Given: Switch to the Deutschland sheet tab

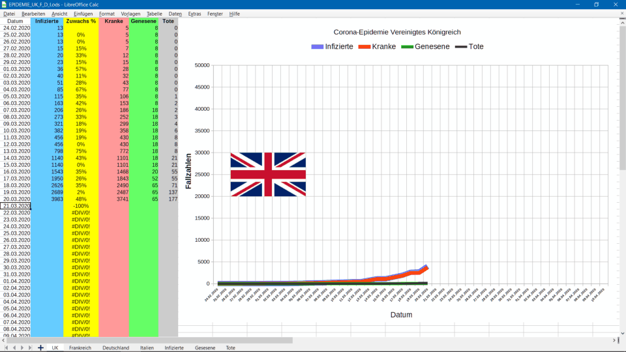Looking at the screenshot, I should (x=115, y=348).
